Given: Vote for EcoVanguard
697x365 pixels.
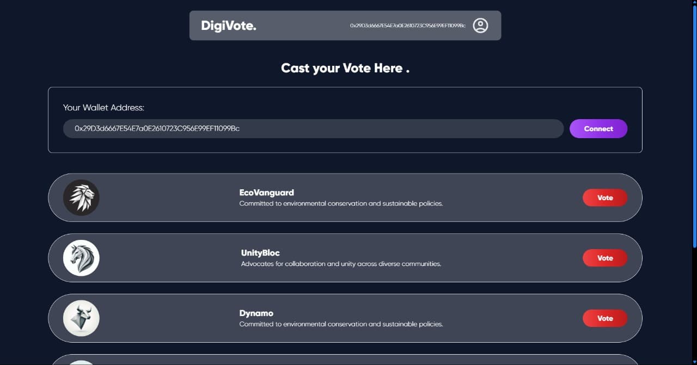Looking at the screenshot, I should pyautogui.click(x=605, y=198).
